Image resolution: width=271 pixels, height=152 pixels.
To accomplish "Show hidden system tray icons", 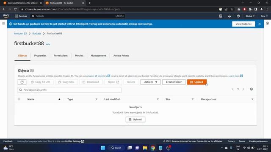I will pos(221,148).
